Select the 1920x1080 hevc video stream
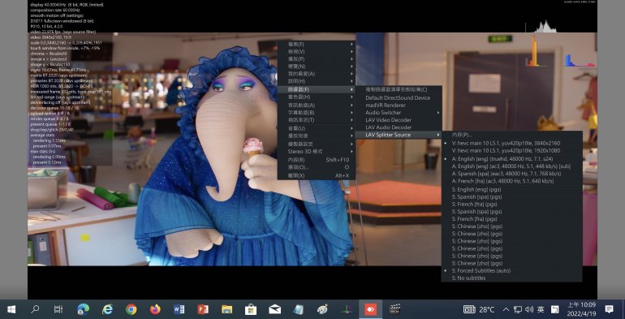The image size is (625, 319). [506, 151]
